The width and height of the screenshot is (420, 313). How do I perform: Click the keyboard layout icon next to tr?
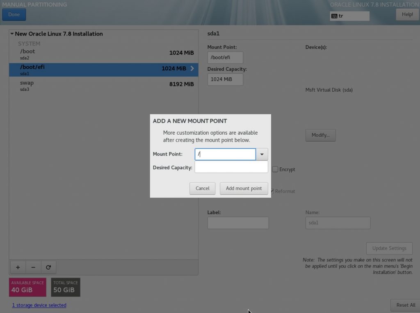click(334, 16)
